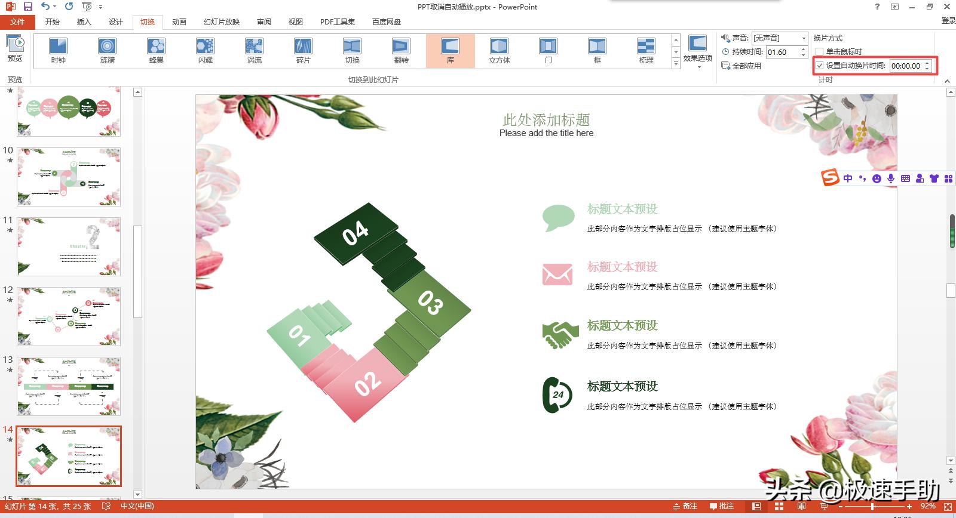Switch to slide sorter view in status bar
Screen dimensions: 956x518
(779, 506)
